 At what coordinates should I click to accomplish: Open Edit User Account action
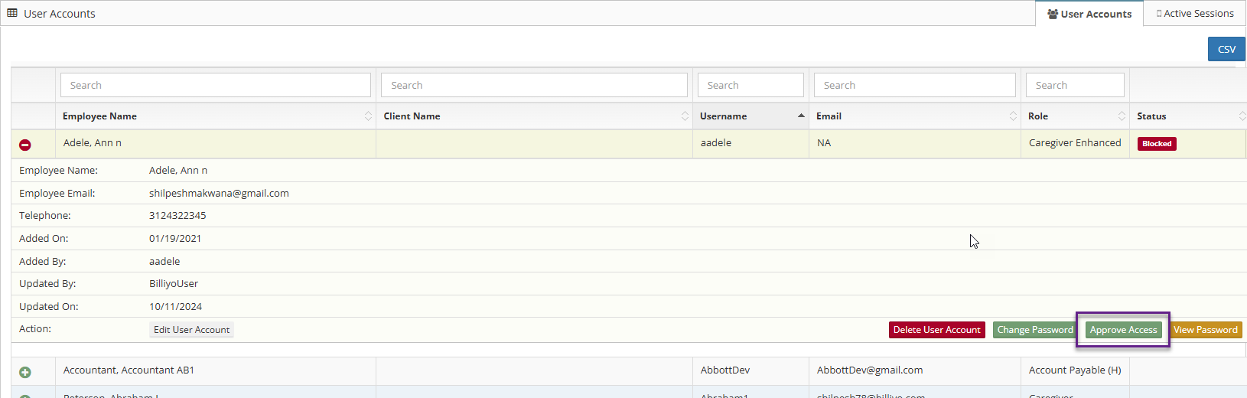pos(191,330)
